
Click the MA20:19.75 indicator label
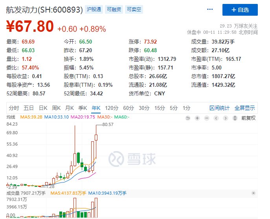pos(83,117)
